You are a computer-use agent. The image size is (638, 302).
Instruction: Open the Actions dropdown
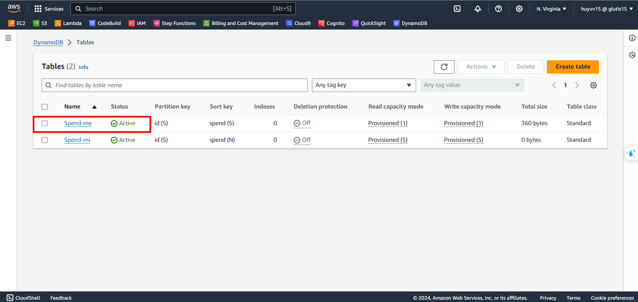click(481, 67)
